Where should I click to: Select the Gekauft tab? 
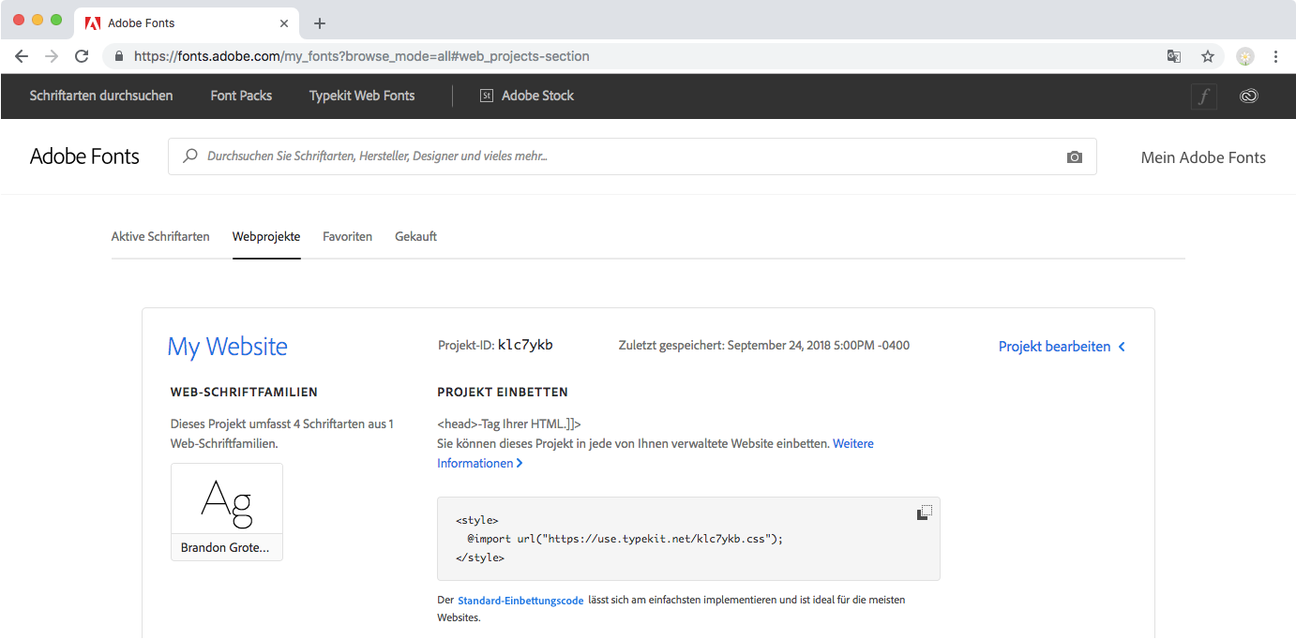point(415,236)
